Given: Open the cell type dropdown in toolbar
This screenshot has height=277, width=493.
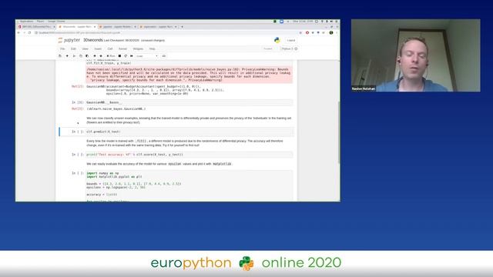Looking at the screenshot, I should [x=147, y=56].
